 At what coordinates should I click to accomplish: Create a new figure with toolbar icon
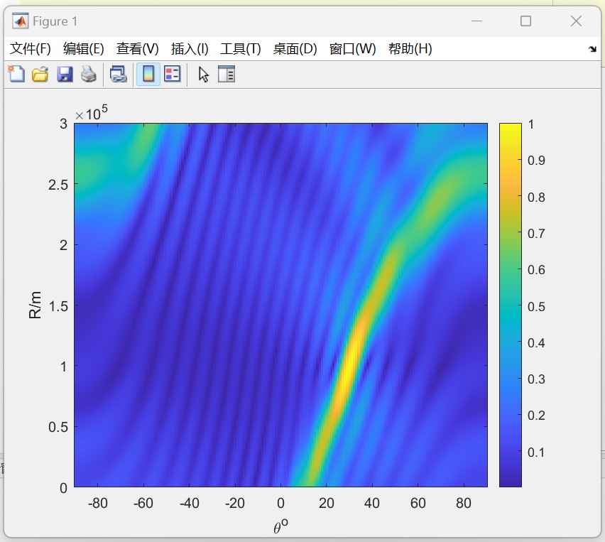[x=16, y=74]
